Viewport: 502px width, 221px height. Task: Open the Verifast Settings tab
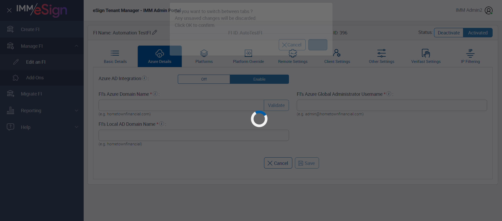click(426, 56)
